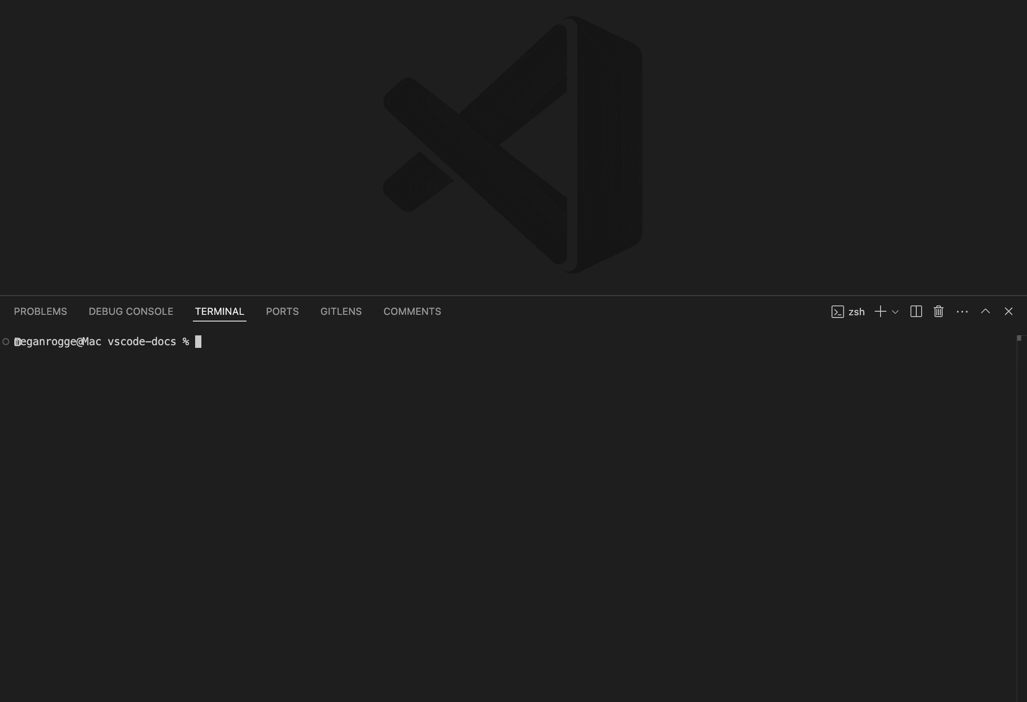Switch to the PROBLEMS tab
This screenshot has width=1027, height=702.
[40, 311]
